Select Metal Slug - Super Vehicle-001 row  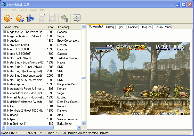(x=42, y=62)
